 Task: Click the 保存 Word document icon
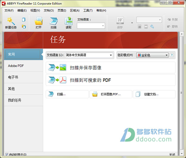click(120, 21)
